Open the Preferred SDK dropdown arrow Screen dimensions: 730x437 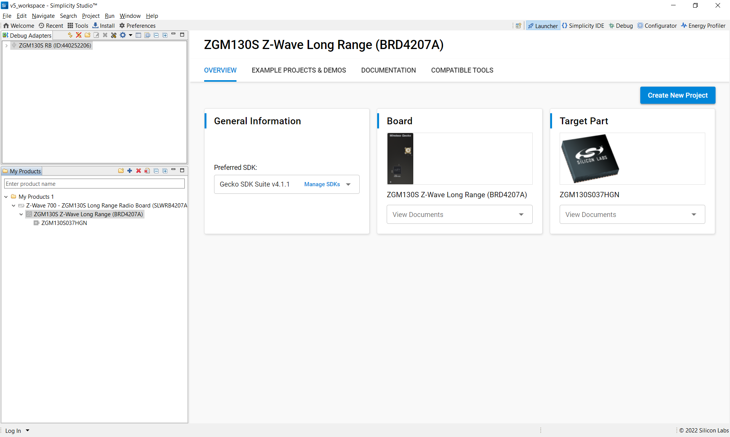click(348, 184)
